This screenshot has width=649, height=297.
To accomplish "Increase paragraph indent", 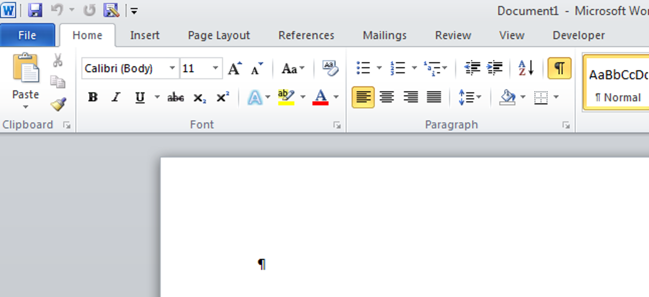I will pyautogui.click(x=495, y=68).
